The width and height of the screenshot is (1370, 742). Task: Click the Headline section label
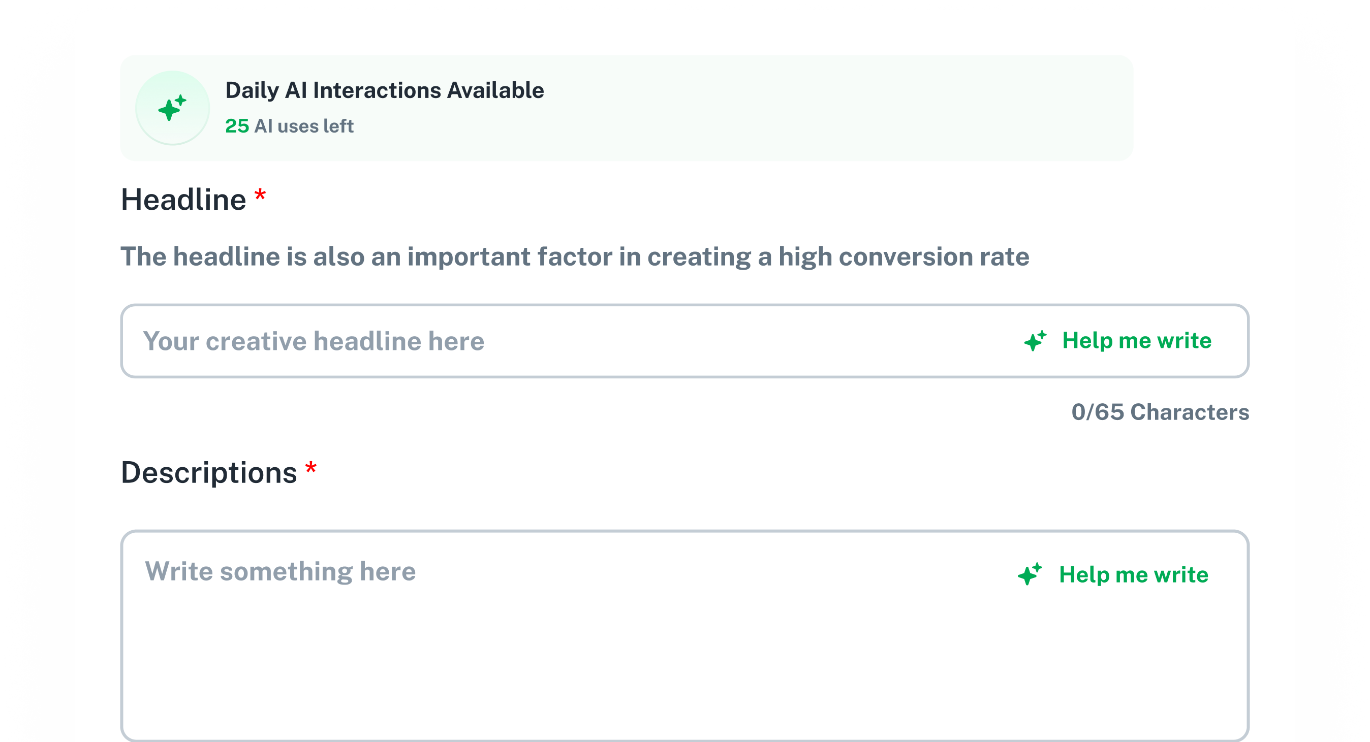(183, 200)
